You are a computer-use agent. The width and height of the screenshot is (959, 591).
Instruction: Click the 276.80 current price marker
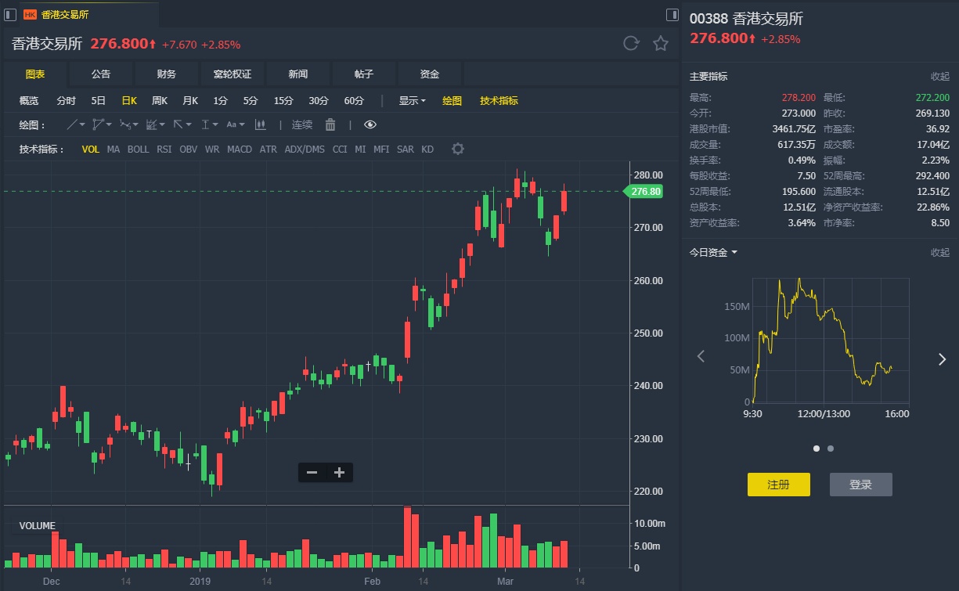[644, 191]
